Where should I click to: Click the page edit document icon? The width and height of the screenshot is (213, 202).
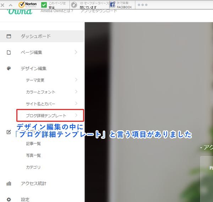tap(9, 53)
